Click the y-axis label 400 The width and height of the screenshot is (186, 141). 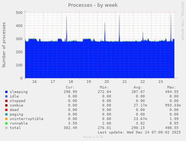click(x=19, y=26)
